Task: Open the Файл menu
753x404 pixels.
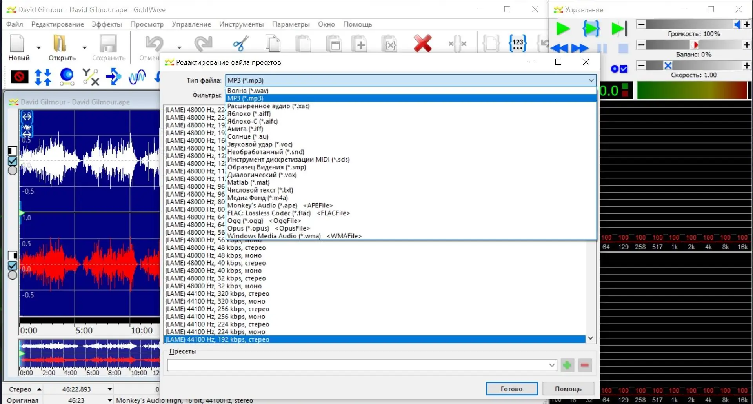Action: (x=15, y=24)
